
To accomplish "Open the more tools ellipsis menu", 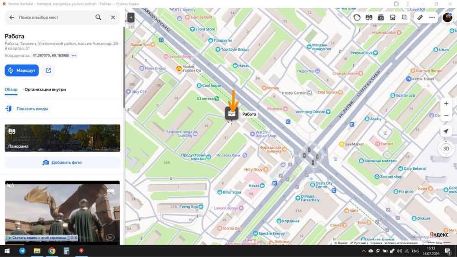I will [x=432, y=17].
